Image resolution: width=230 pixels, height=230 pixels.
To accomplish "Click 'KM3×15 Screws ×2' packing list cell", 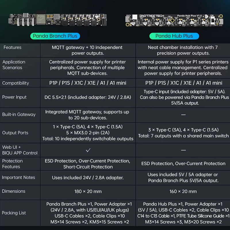I will (88, 213).
